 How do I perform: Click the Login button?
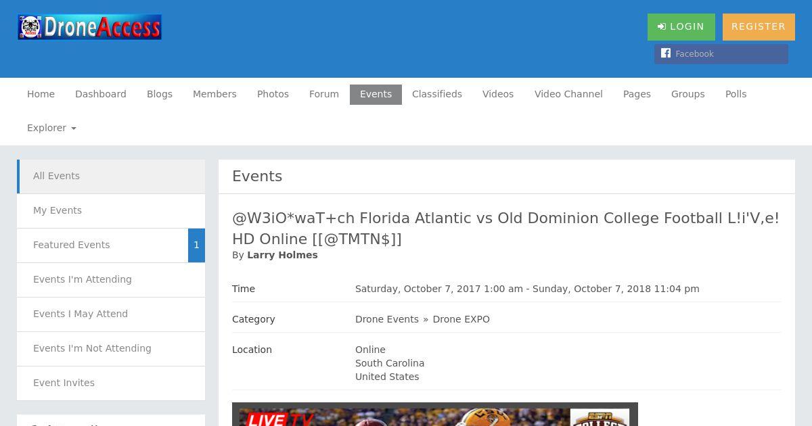[681, 27]
